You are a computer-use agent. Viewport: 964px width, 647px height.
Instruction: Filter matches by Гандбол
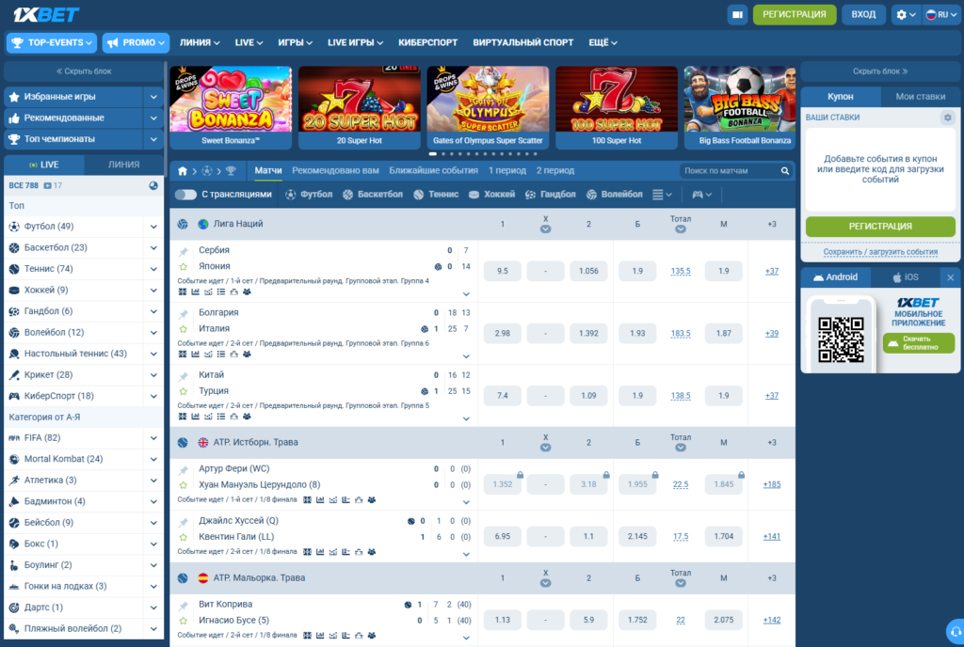pos(550,195)
